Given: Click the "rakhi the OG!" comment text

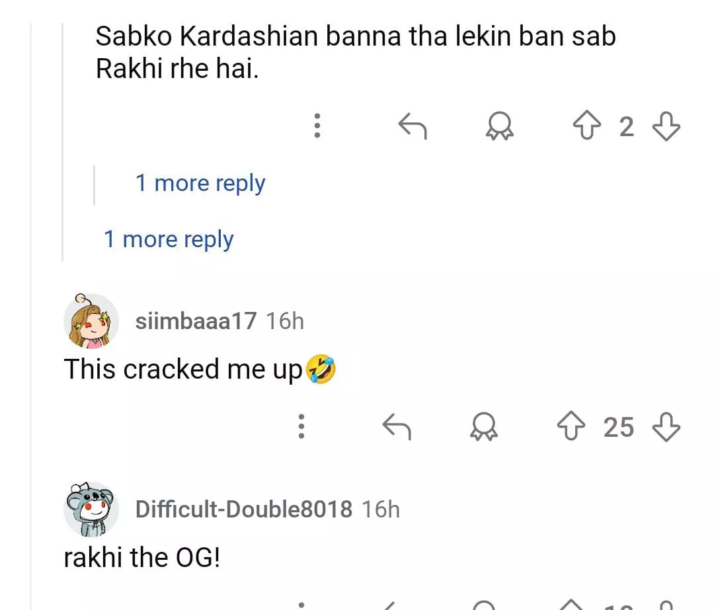Looking at the screenshot, I should tap(141, 558).
